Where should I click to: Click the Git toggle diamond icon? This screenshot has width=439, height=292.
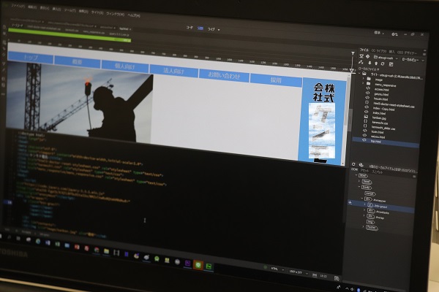[367, 56]
